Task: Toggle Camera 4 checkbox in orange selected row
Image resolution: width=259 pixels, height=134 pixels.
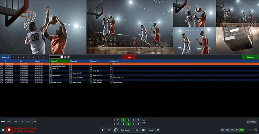Action: [x=111, y=64]
